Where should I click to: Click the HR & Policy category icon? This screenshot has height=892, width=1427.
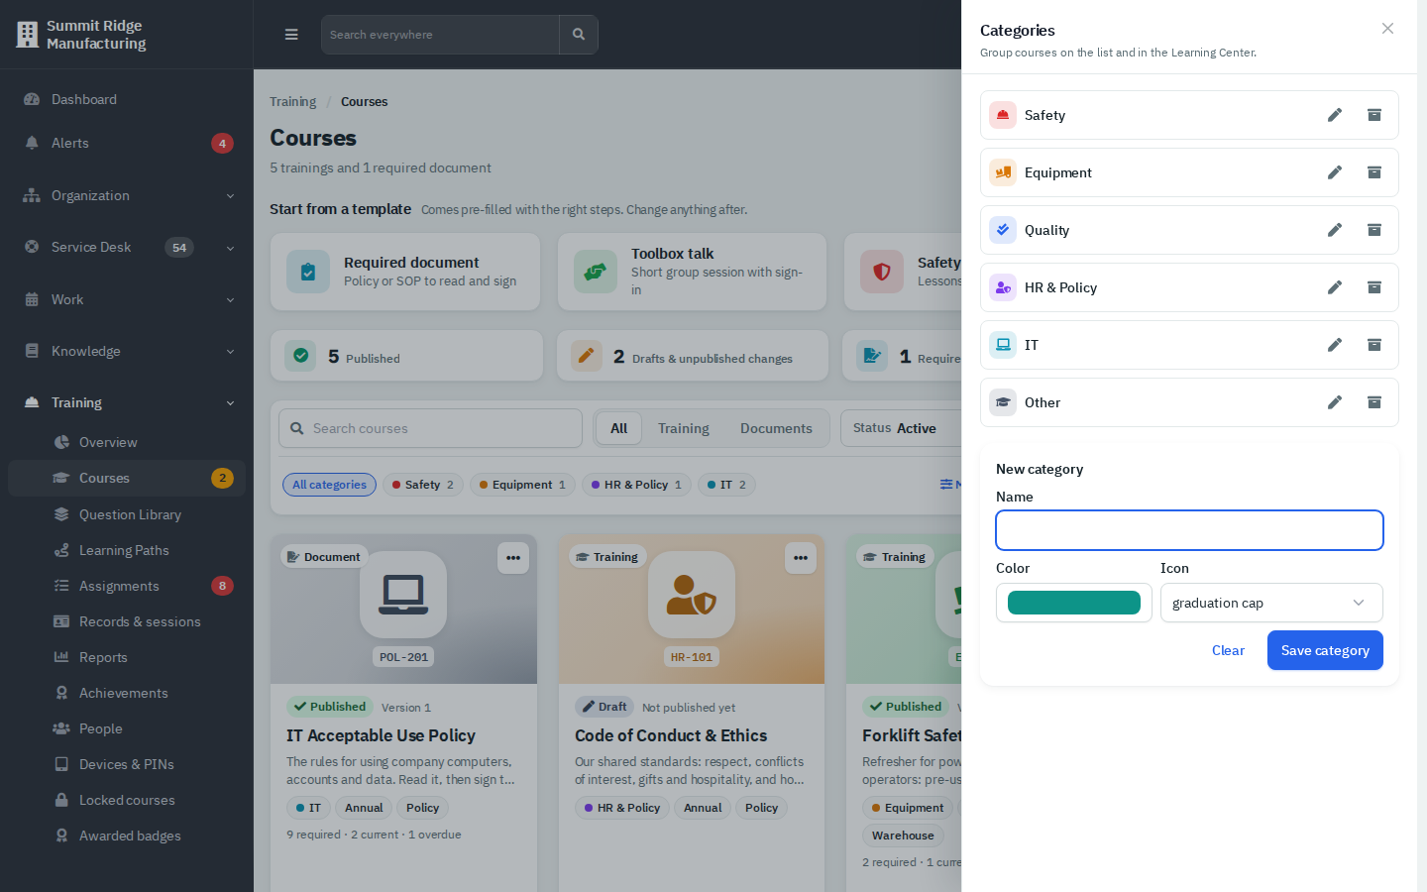(1003, 287)
